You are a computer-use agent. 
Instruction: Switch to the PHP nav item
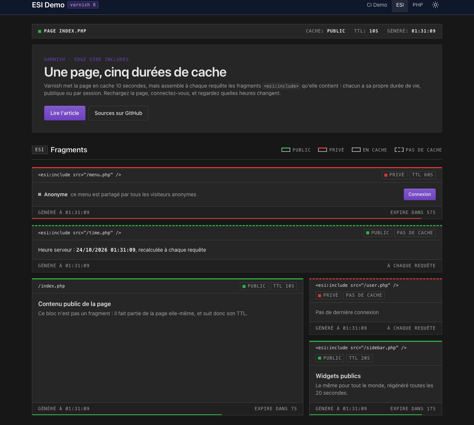tap(418, 5)
